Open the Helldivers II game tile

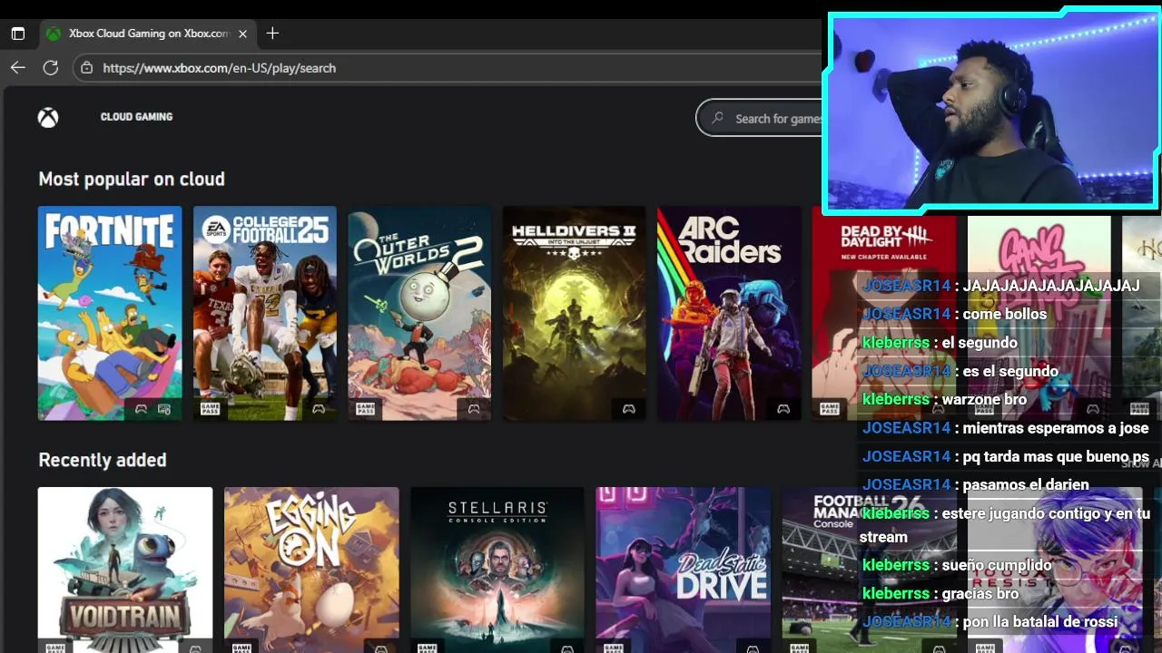pos(575,313)
